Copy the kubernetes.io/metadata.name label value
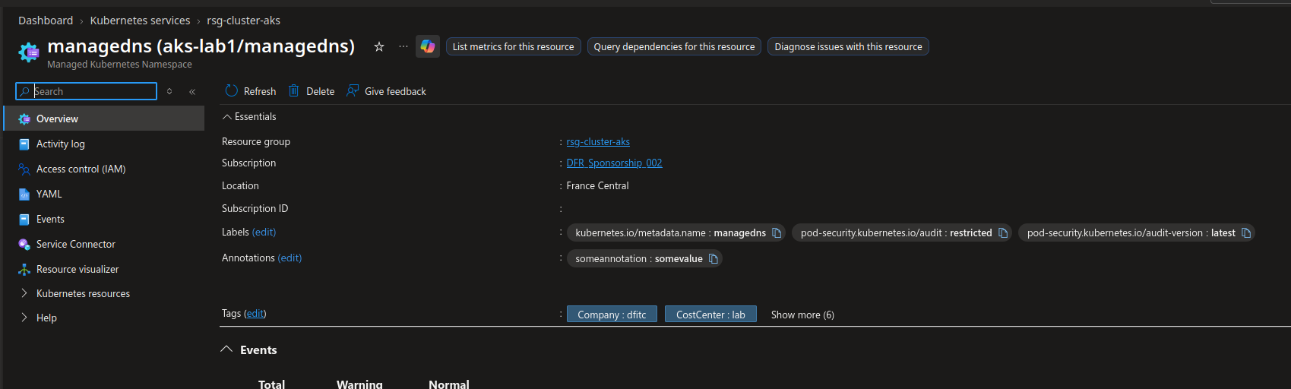 pos(777,232)
